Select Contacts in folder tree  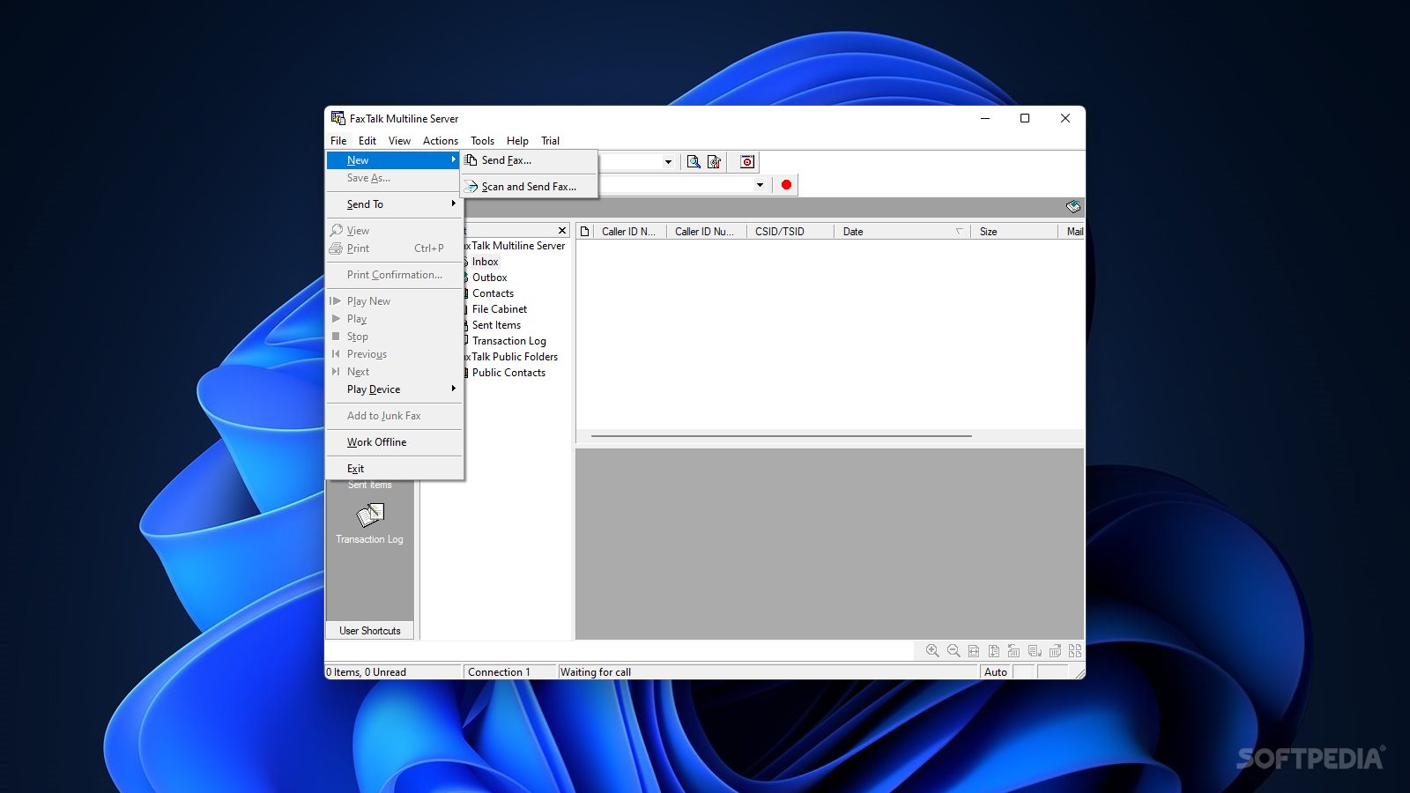pos(493,293)
